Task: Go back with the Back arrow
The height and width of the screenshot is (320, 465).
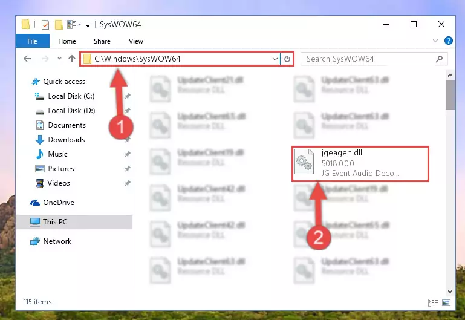Action: coord(27,59)
